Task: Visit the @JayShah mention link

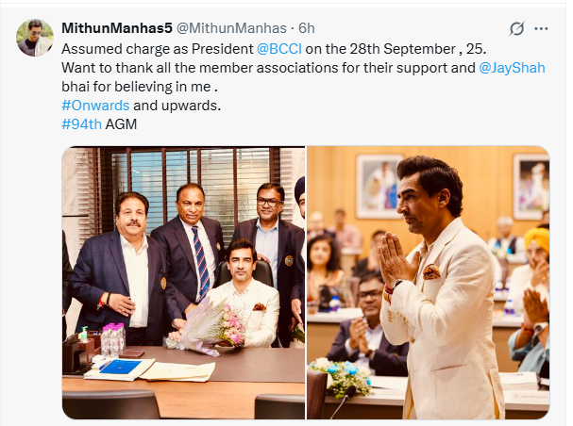Action: tap(512, 68)
